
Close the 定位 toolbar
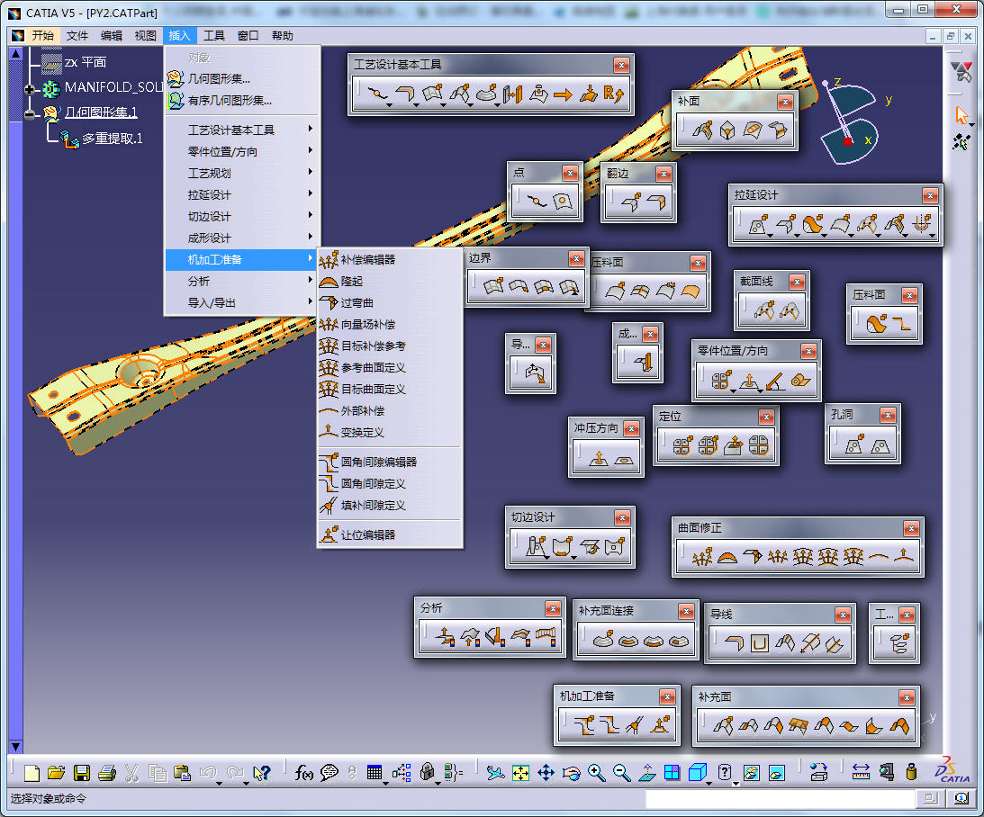pyautogui.click(x=765, y=417)
